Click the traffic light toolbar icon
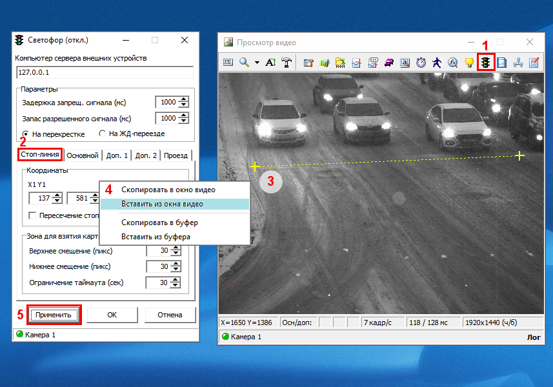The image size is (553, 387). click(x=486, y=63)
